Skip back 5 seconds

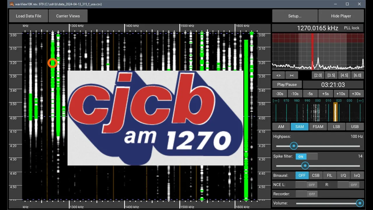[x=310, y=94]
